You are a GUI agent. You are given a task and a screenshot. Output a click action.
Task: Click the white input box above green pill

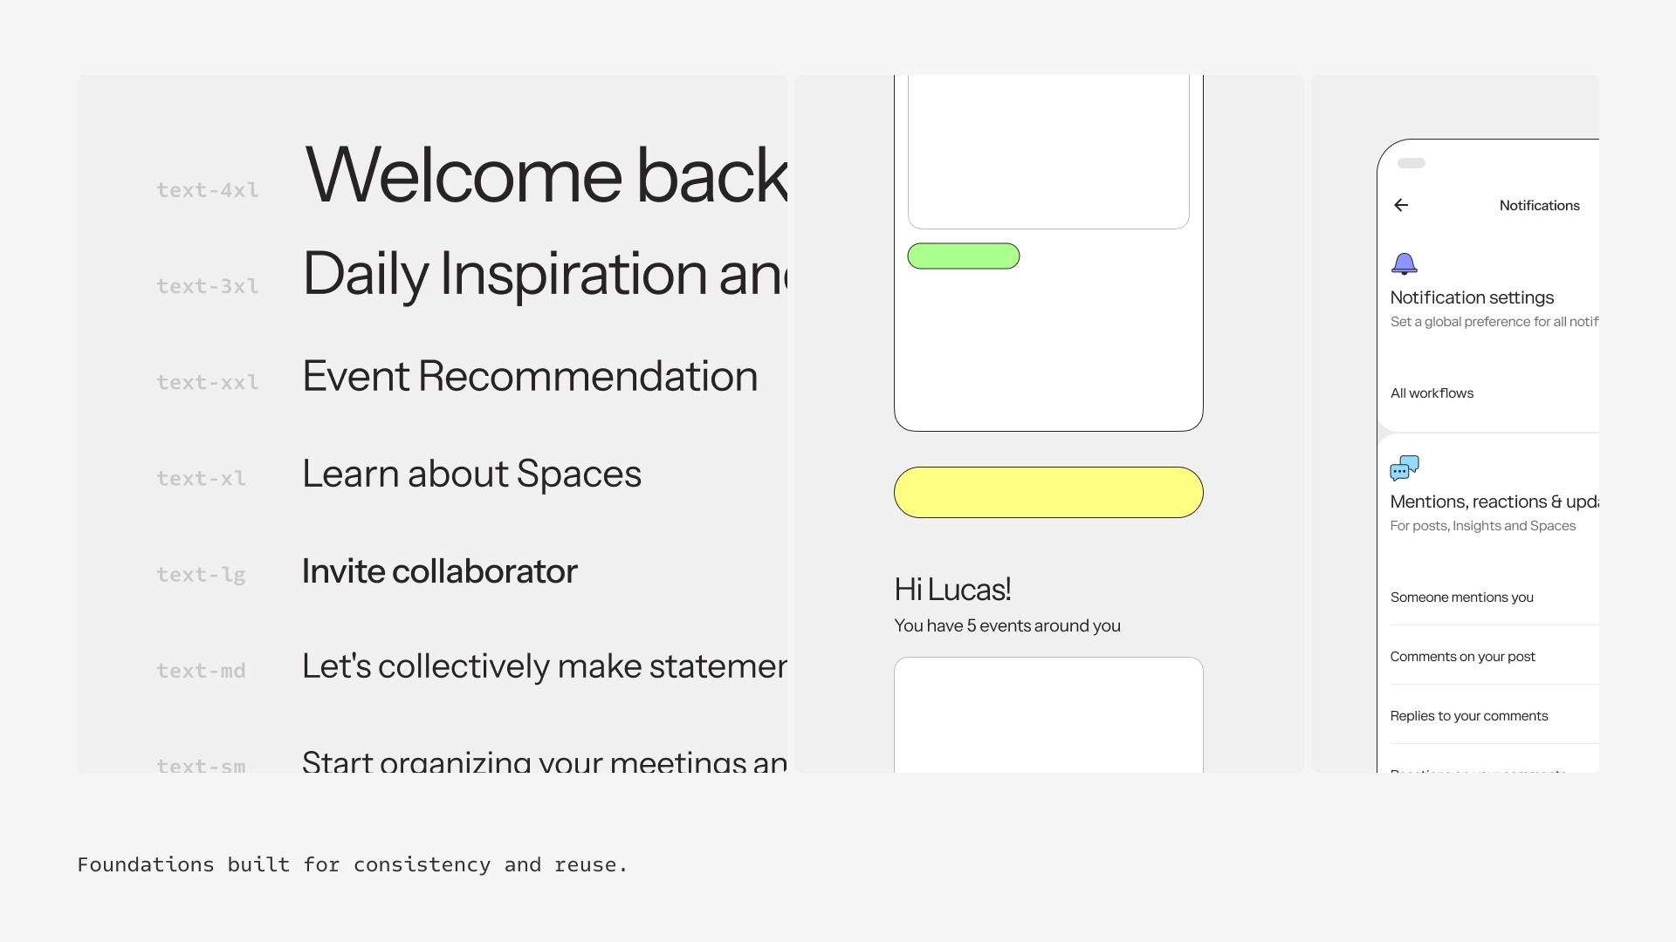1048,152
